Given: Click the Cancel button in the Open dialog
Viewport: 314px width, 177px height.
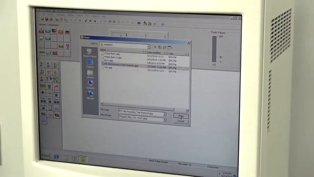Looking at the screenshot, I should click(x=181, y=121).
